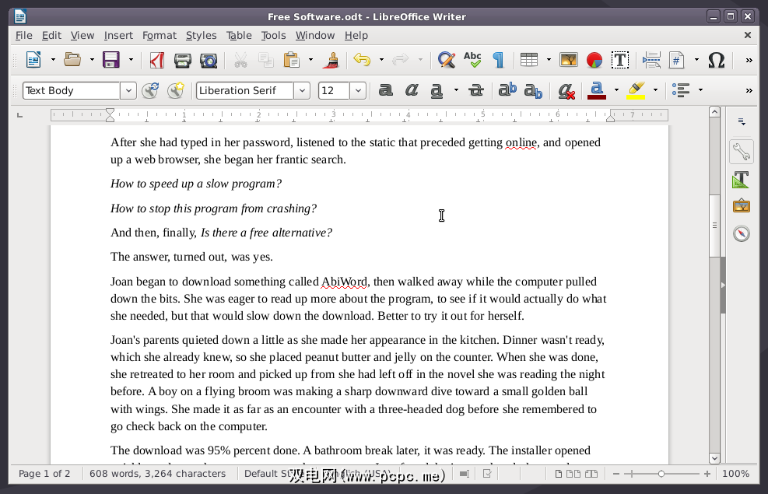Click New Style from selection icon

click(176, 90)
